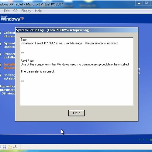Maximize the Virtual PC window
Screen dimensions: 152x152
pyautogui.click(x=146, y=3)
